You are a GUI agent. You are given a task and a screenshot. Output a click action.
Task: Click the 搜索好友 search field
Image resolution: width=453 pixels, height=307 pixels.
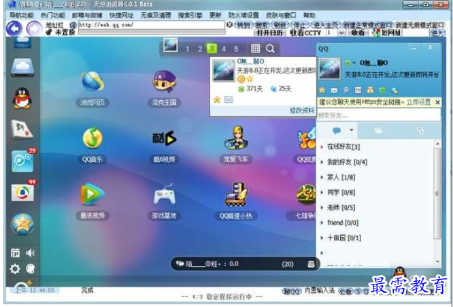click(378, 115)
